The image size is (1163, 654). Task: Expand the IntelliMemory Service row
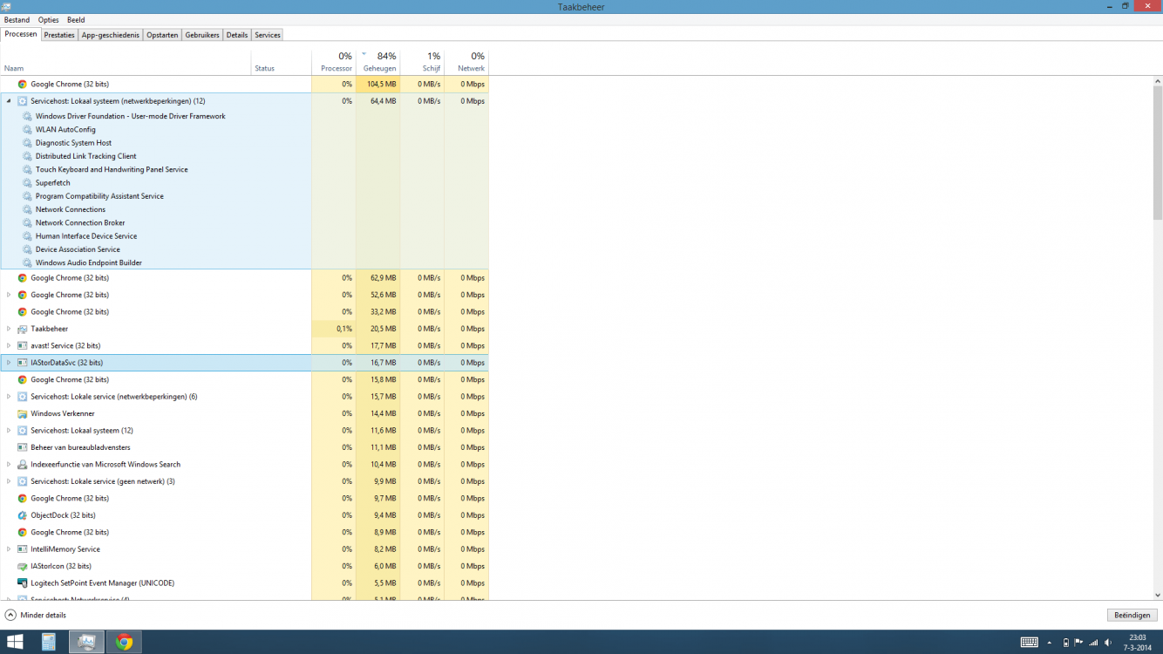click(9, 549)
